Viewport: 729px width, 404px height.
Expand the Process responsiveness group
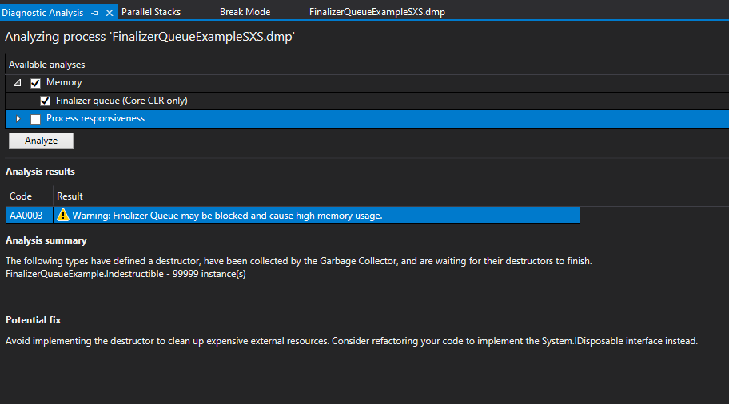[x=18, y=119]
